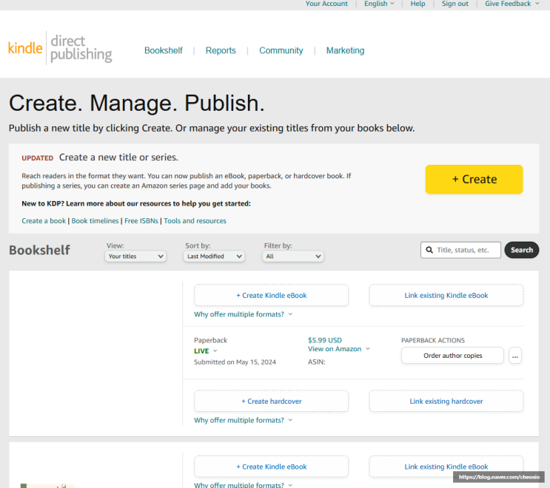Click Link existing Kindle eBook for second book
Image resolution: width=550 pixels, height=488 pixels.
tap(446, 467)
